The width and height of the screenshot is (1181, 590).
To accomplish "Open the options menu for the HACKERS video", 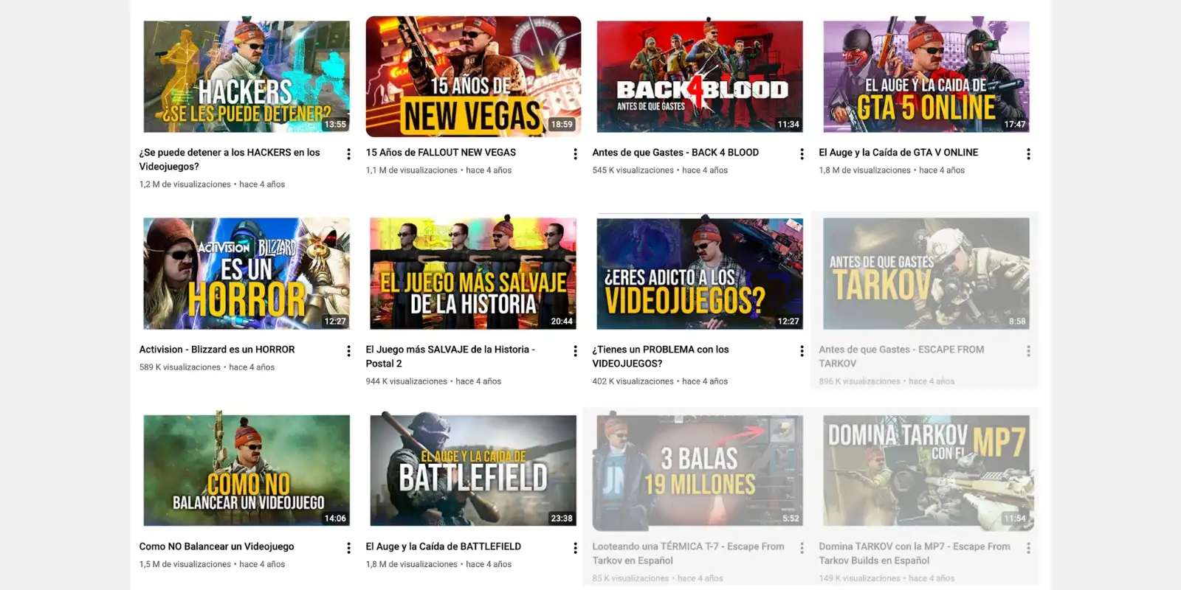I will tap(348, 154).
